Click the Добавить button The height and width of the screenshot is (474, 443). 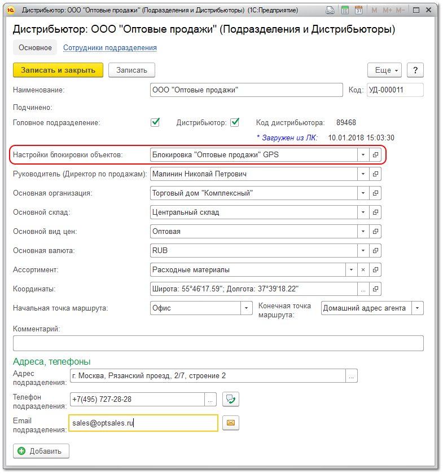click(41, 451)
